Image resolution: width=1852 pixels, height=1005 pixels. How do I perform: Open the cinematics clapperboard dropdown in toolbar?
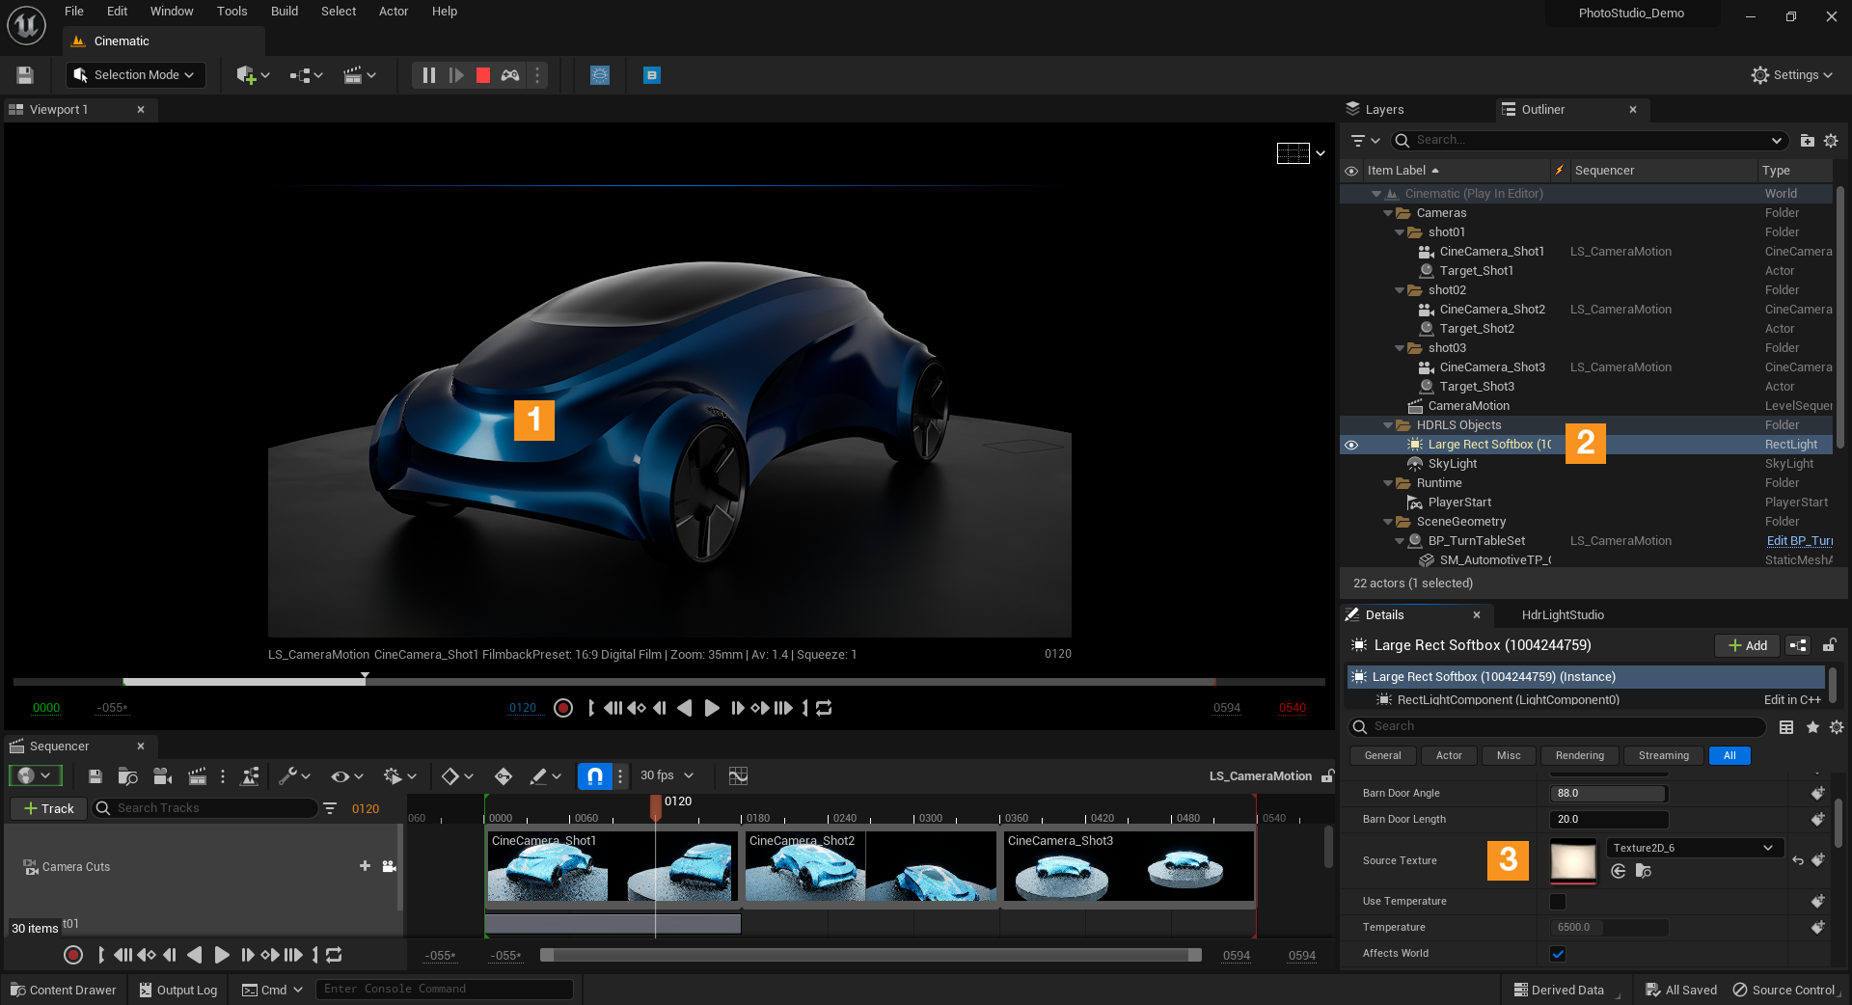[x=360, y=75]
